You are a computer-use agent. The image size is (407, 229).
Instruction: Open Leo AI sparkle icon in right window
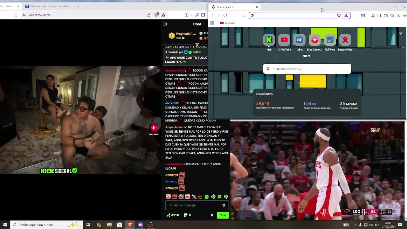pyautogui.click(x=392, y=15)
